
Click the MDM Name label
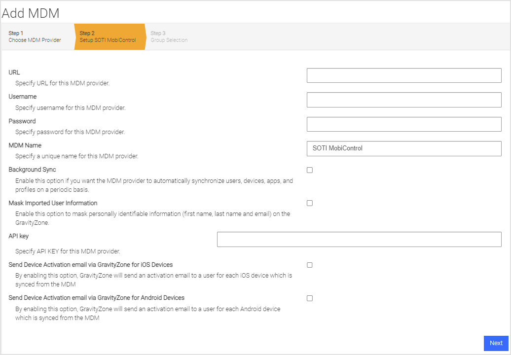pyautogui.click(x=25, y=145)
